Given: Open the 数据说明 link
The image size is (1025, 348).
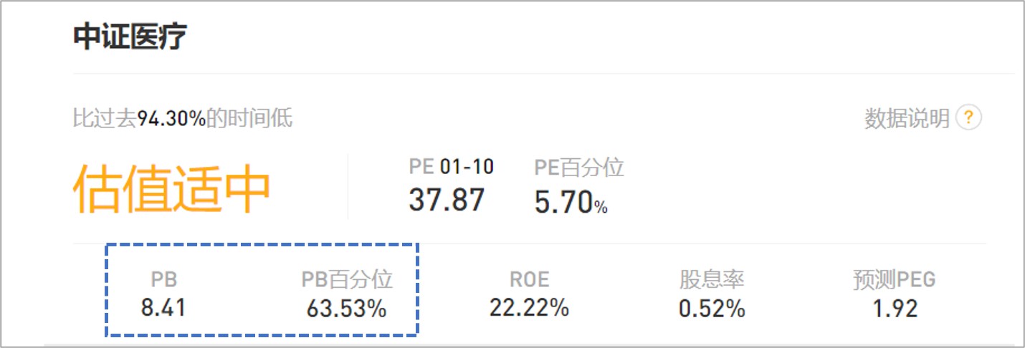Looking at the screenshot, I should [907, 118].
